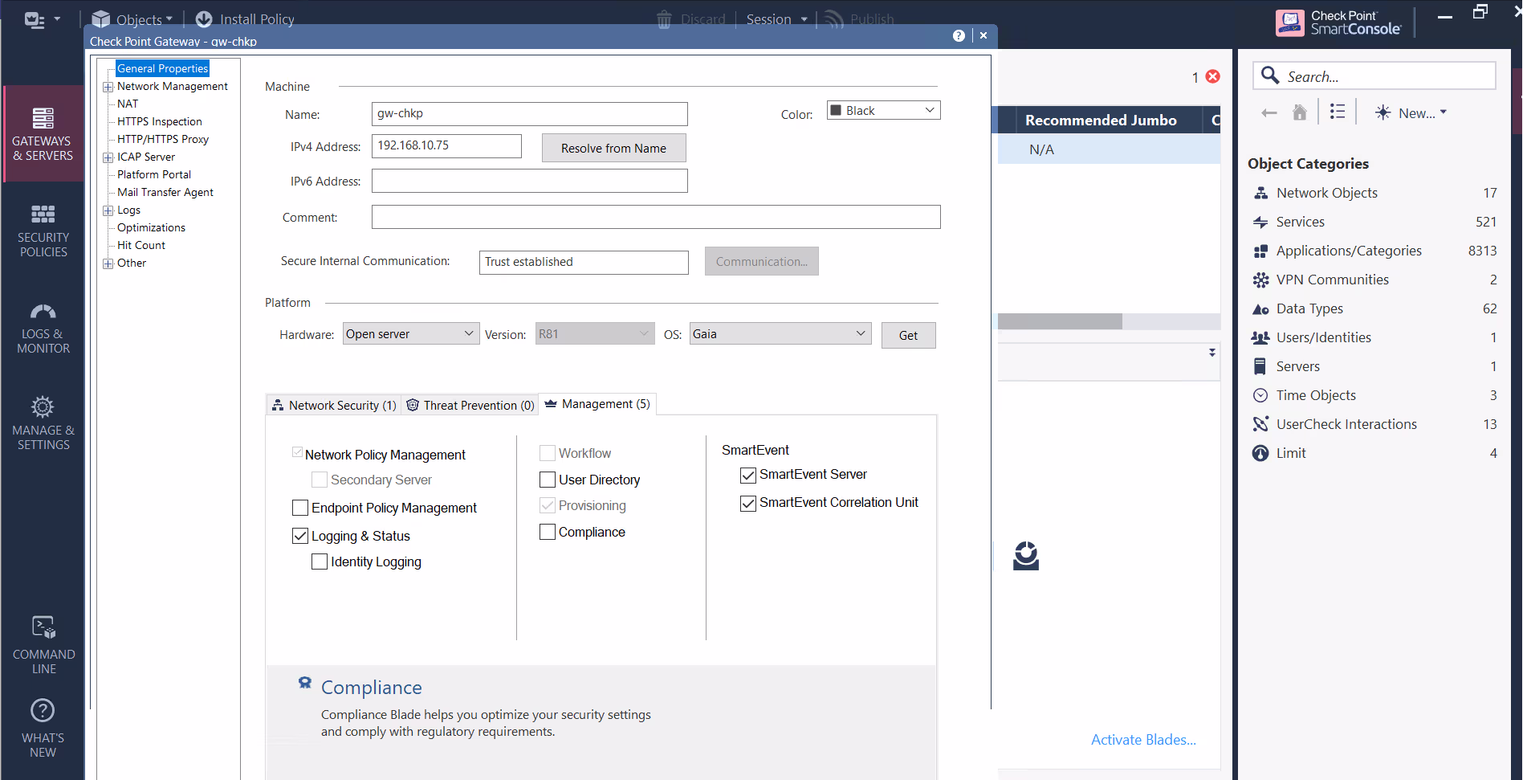
Task: Click the Publish icon
Action: [x=834, y=19]
